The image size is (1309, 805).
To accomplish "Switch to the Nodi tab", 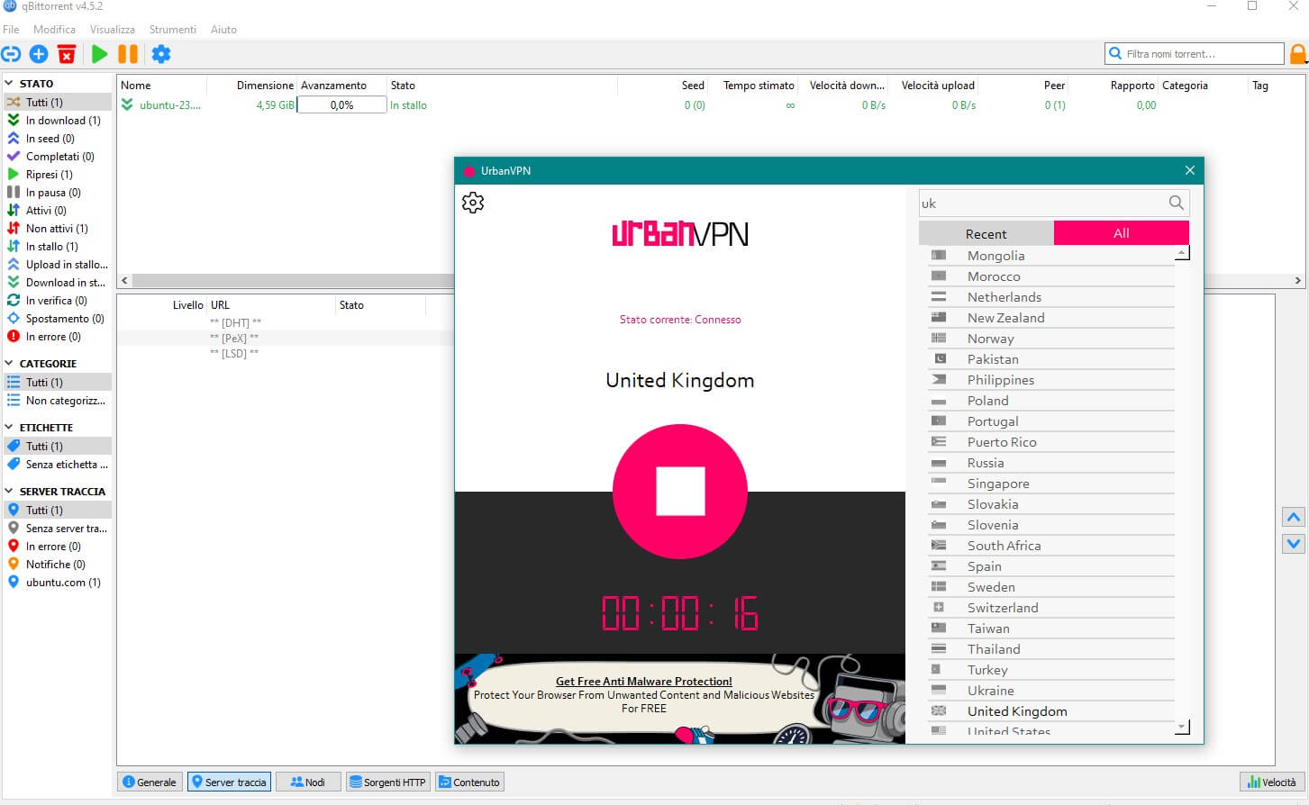I will point(308,782).
